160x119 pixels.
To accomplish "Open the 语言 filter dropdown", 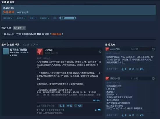I will point(33,18).
